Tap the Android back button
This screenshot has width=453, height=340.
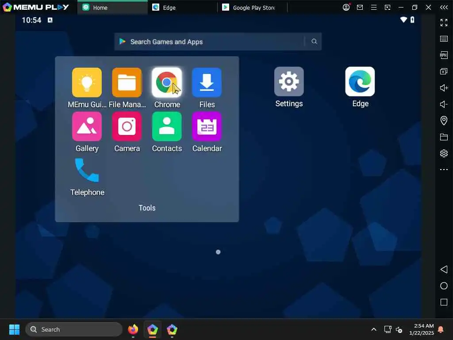click(x=444, y=270)
